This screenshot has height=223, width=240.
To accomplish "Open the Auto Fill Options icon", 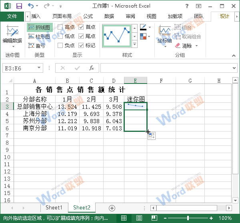I will point(152,136).
